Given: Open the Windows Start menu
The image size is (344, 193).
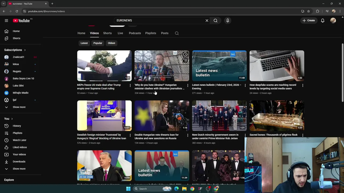Looking at the screenshot, I should point(128,189).
